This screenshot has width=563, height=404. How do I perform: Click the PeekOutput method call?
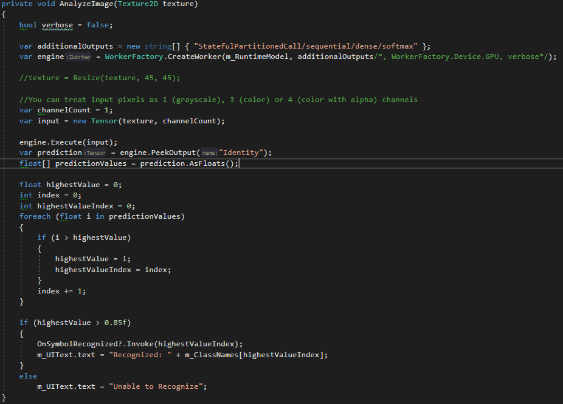(173, 153)
